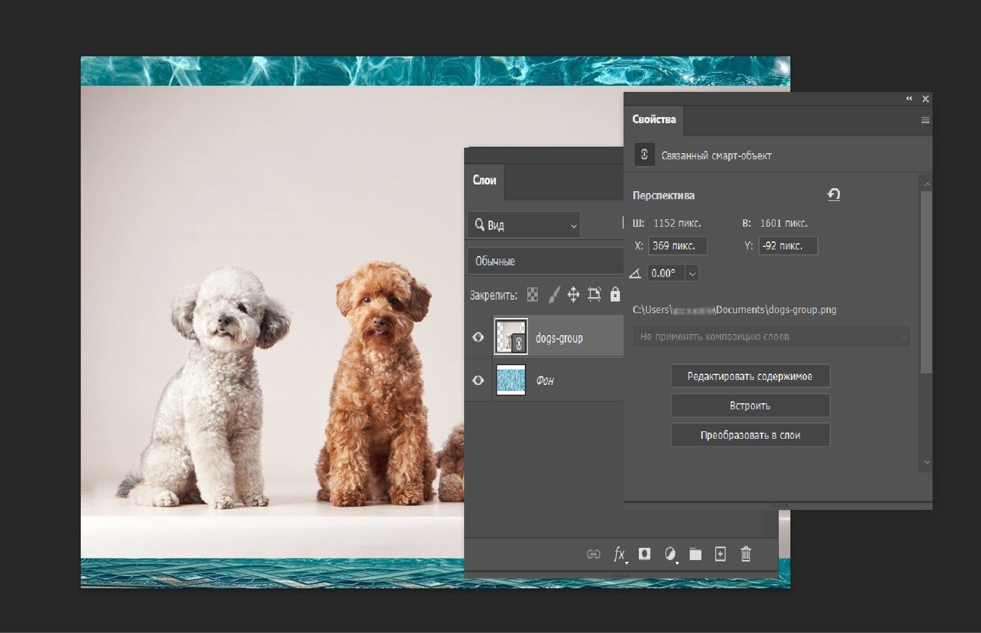Open the angle value dropdown
The width and height of the screenshot is (981, 633).
(692, 273)
